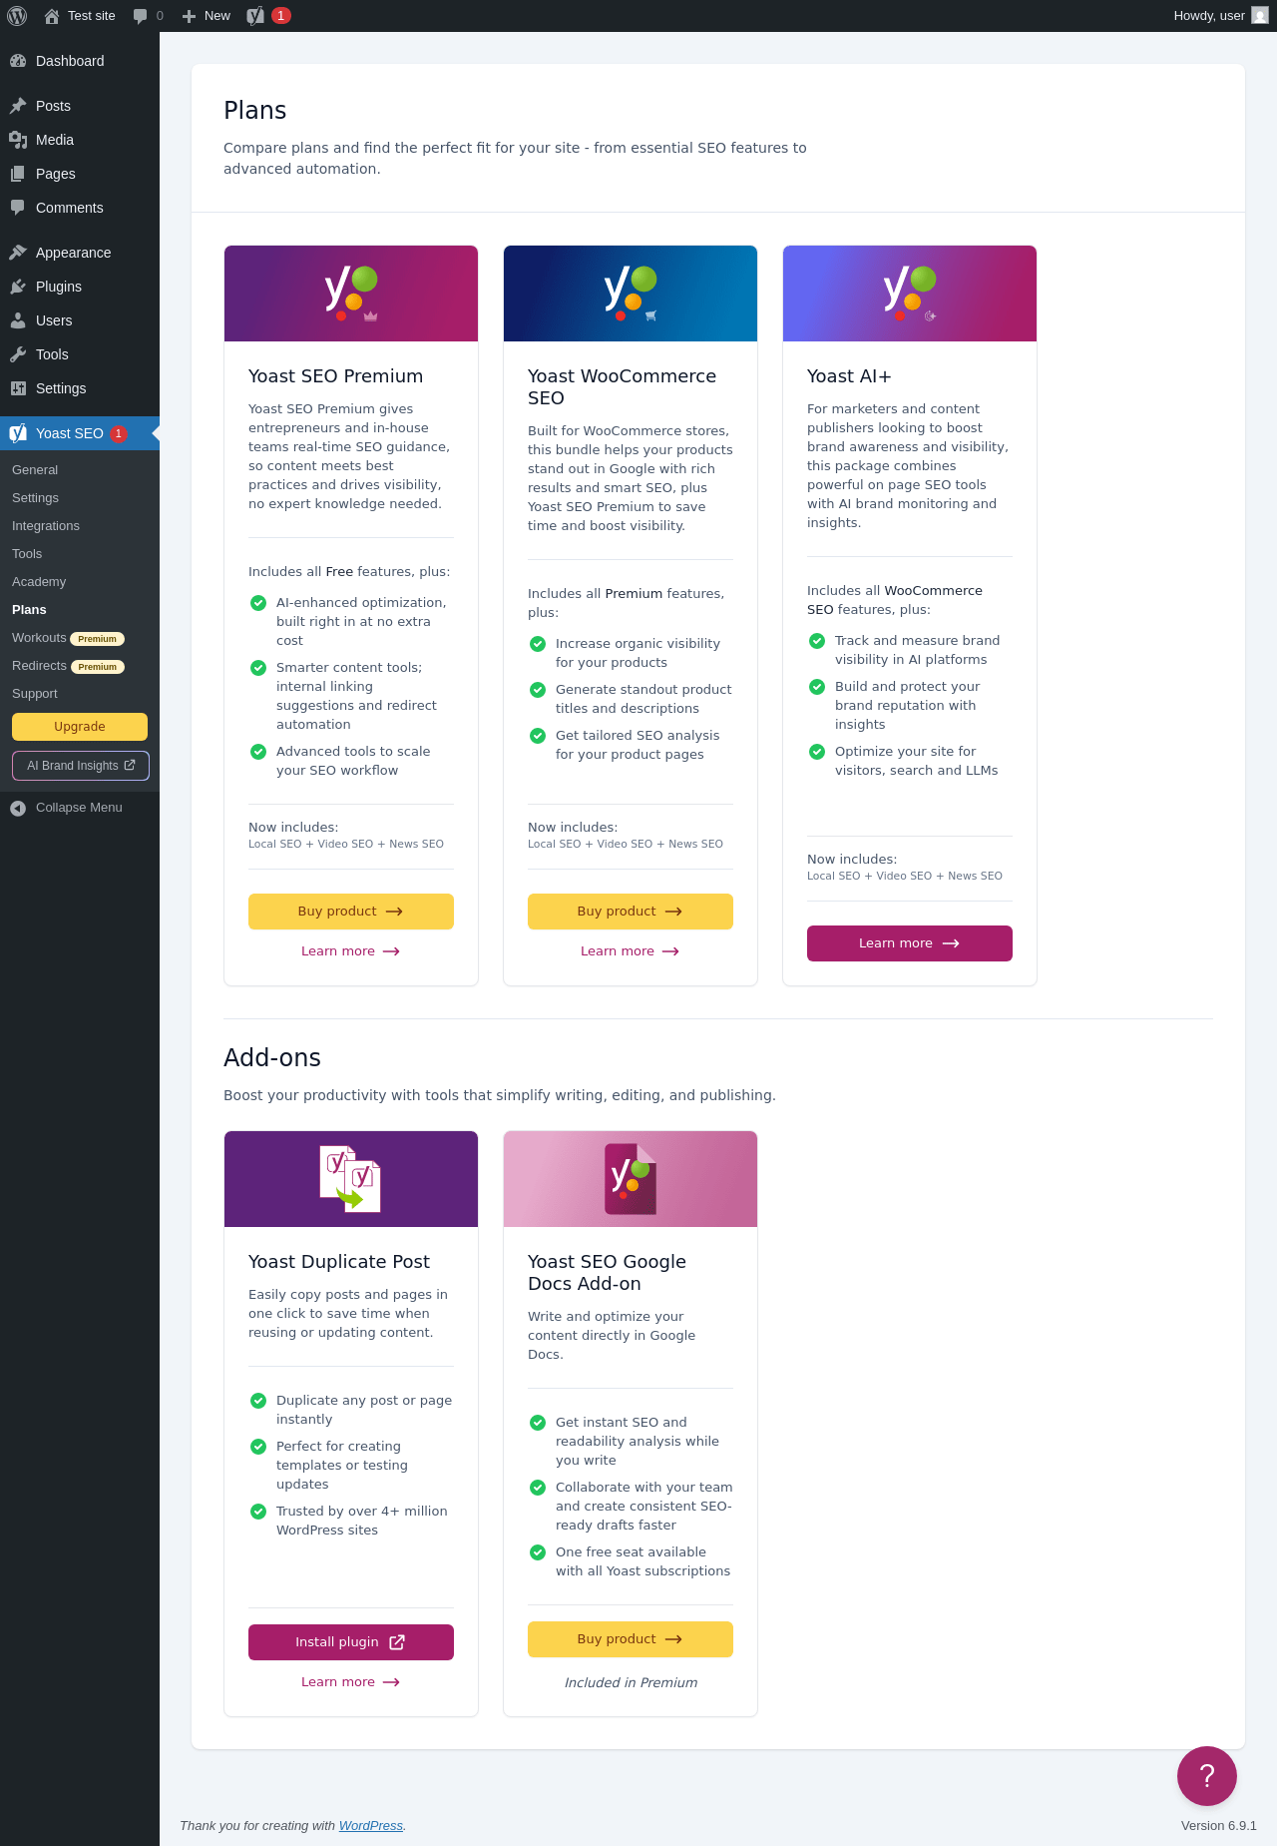Click the Posts pin icon
The height and width of the screenshot is (1846, 1277).
[18, 106]
